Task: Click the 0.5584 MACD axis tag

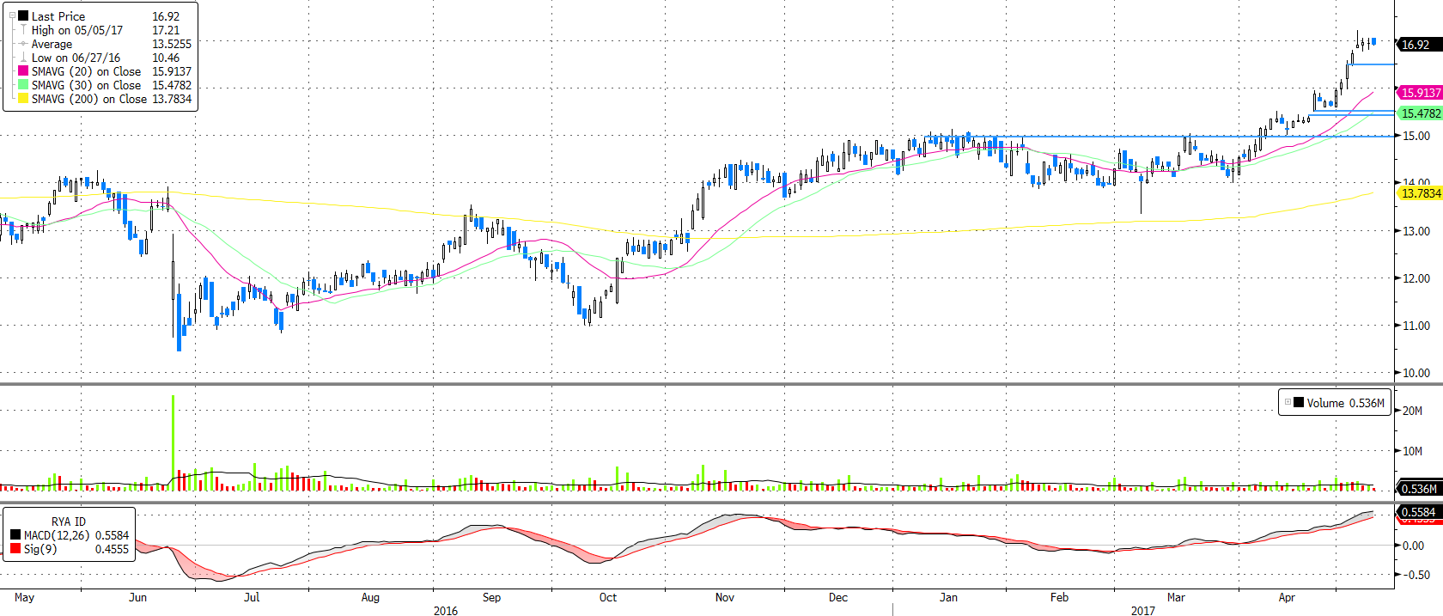Action: (1420, 512)
